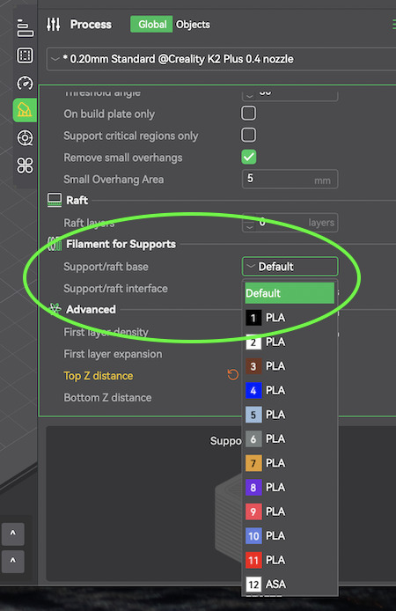Image resolution: width=396 pixels, height=611 pixels.
Task: Uncheck Remove small overhangs
Action: (249, 157)
